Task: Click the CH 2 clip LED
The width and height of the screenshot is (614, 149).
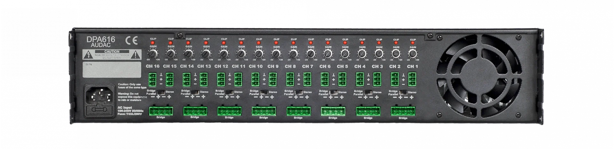Action: [396, 43]
